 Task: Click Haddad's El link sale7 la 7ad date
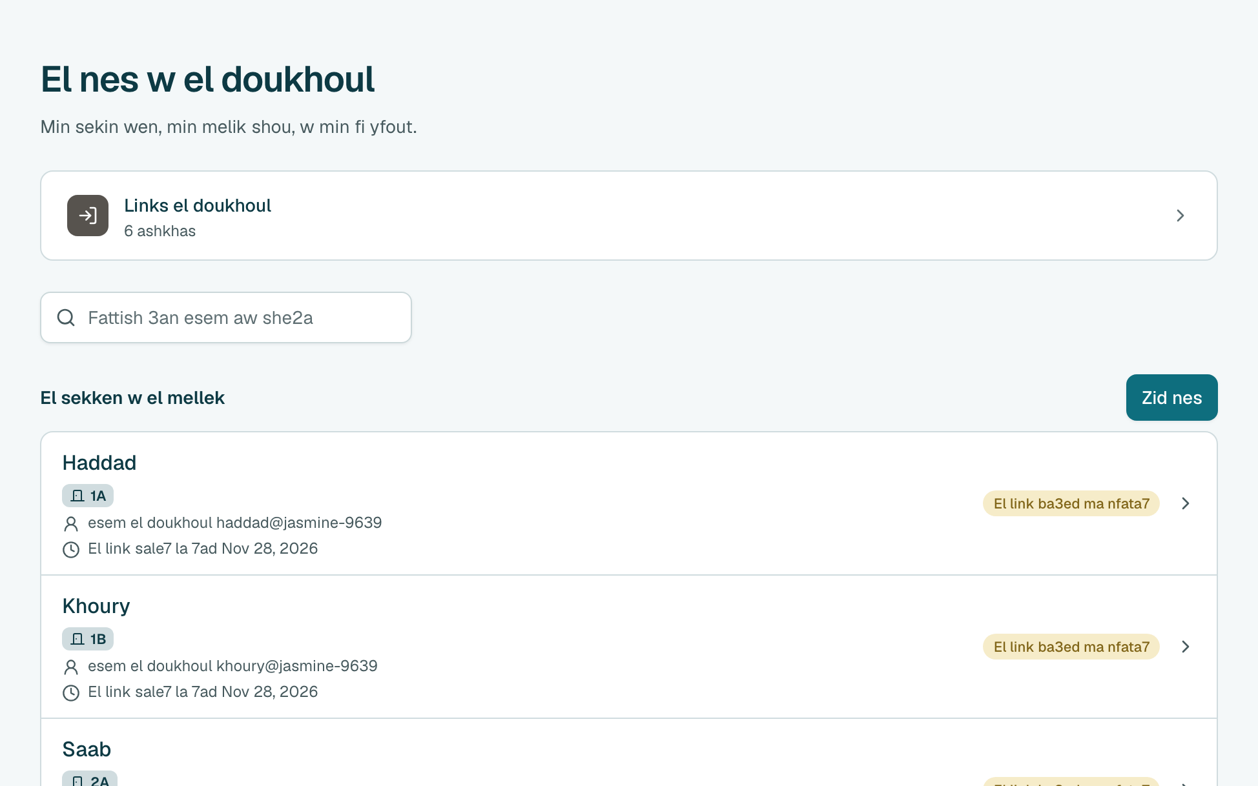[203, 549]
